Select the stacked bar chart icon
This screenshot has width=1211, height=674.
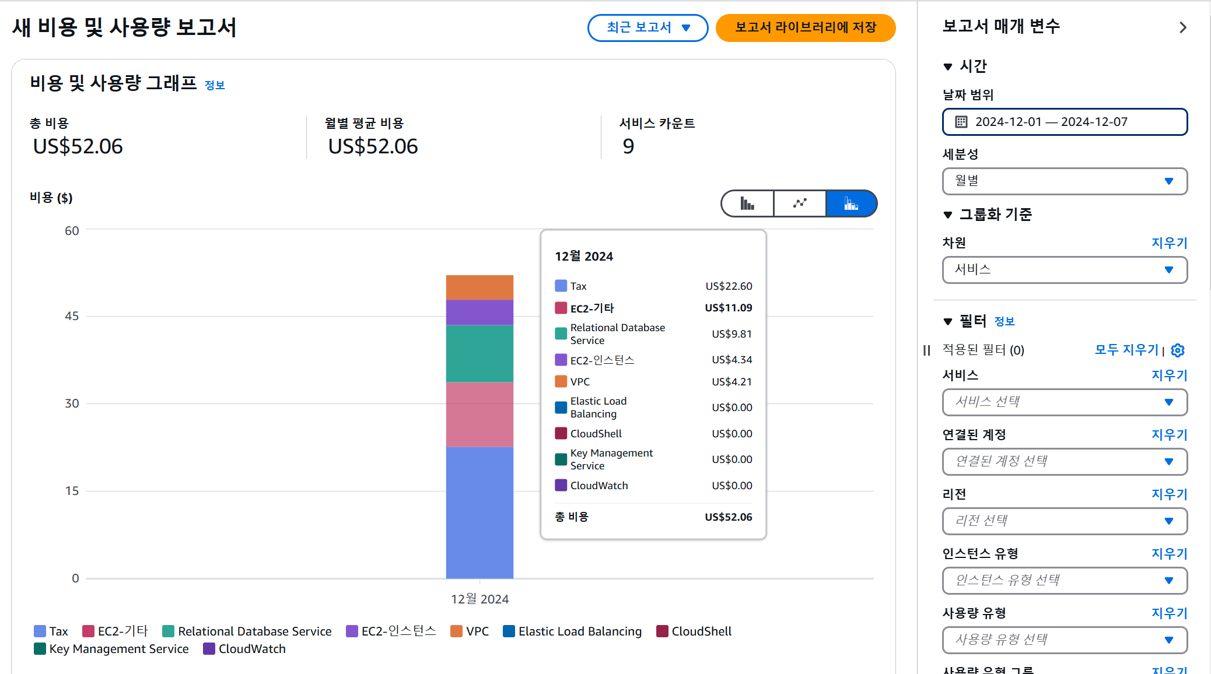coord(851,203)
